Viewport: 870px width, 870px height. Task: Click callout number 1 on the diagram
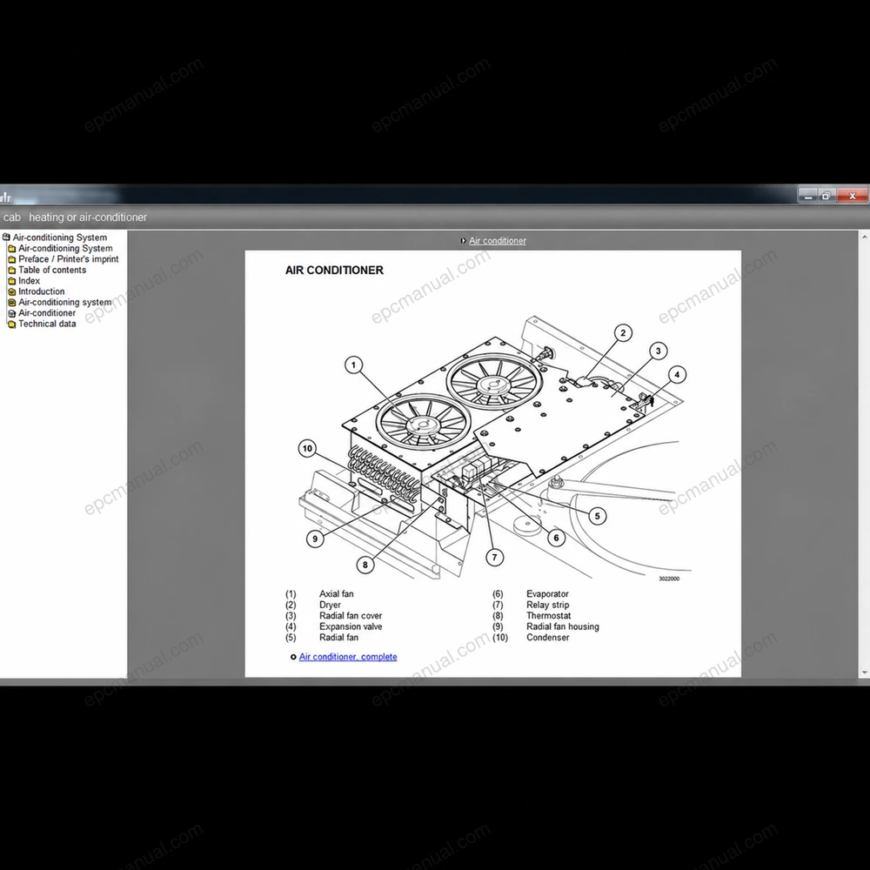coord(354,365)
